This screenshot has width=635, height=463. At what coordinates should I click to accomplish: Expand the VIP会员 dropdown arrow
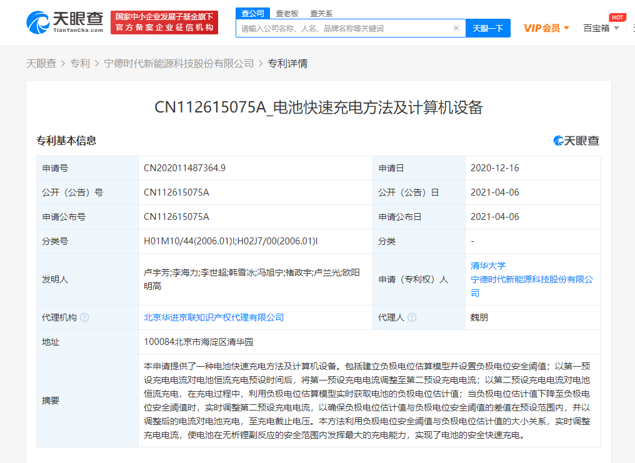[566, 27]
